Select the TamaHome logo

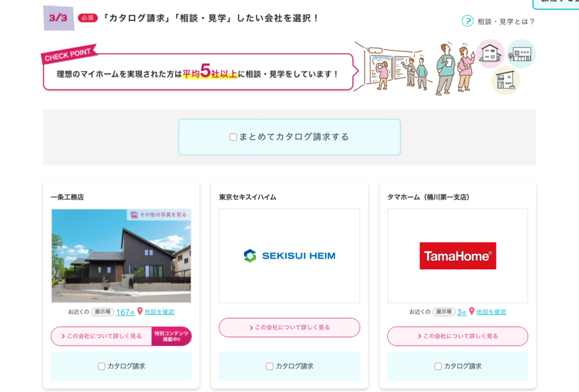(457, 256)
